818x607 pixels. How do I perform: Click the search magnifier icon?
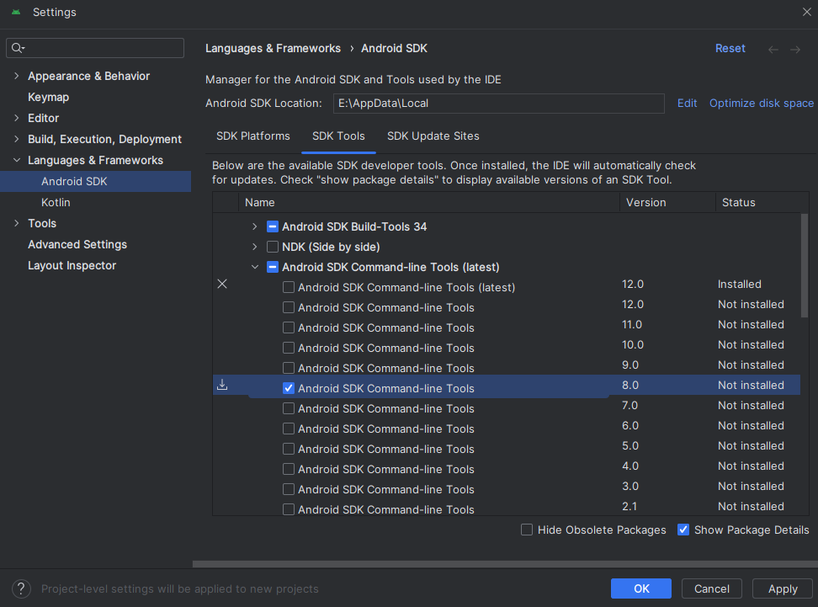point(18,48)
